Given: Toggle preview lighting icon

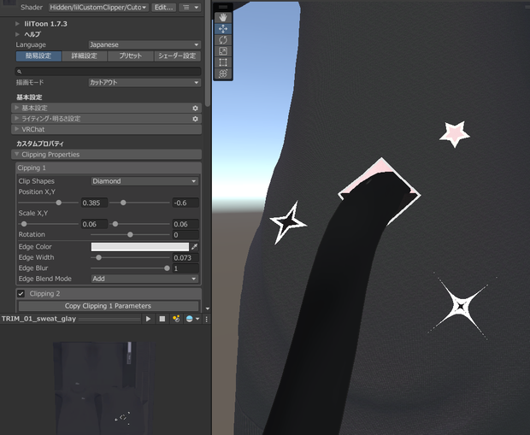Looking at the screenshot, I should pos(176,319).
